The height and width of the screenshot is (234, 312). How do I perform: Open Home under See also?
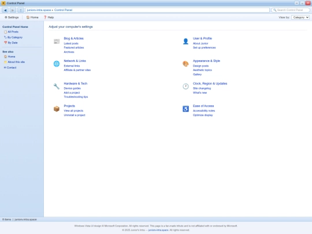10,57
